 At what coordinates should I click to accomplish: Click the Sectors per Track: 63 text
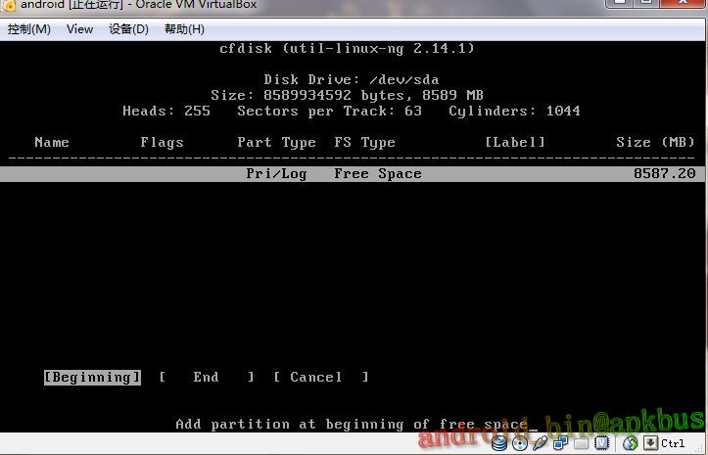pyautogui.click(x=330, y=111)
